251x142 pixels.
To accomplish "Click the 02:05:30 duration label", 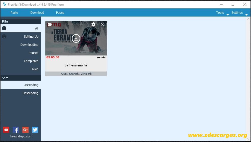I will click(53, 57).
